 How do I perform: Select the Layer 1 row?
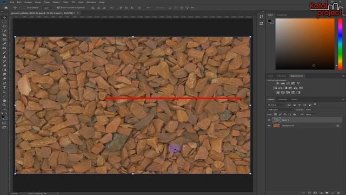point(304,120)
